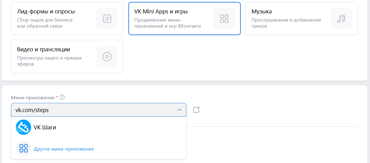Click the text 'Прослушивания и добавления треков'

286,23
